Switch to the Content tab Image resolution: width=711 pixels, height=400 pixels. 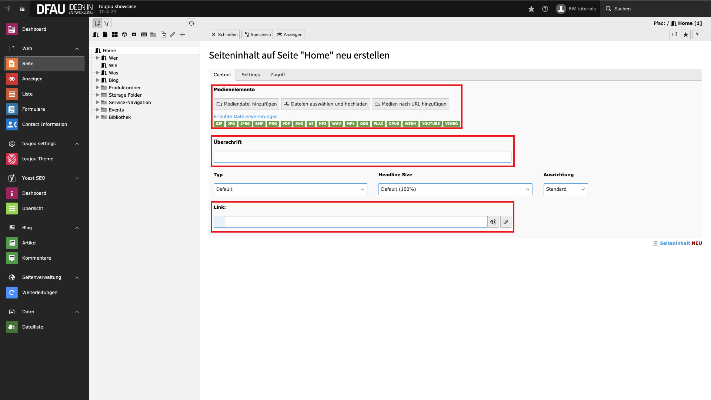[x=222, y=75]
